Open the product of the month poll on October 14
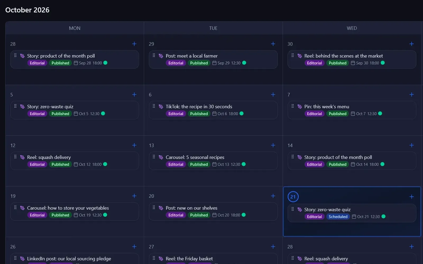This screenshot has height=264, width=423. [338, 157]
